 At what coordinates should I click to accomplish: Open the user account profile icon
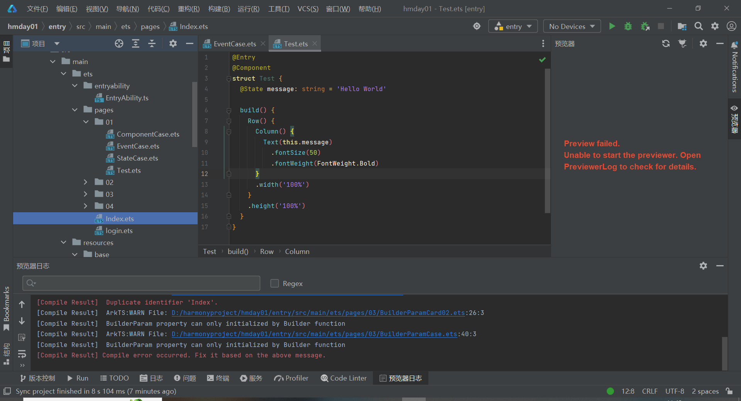tap(731, 26)
